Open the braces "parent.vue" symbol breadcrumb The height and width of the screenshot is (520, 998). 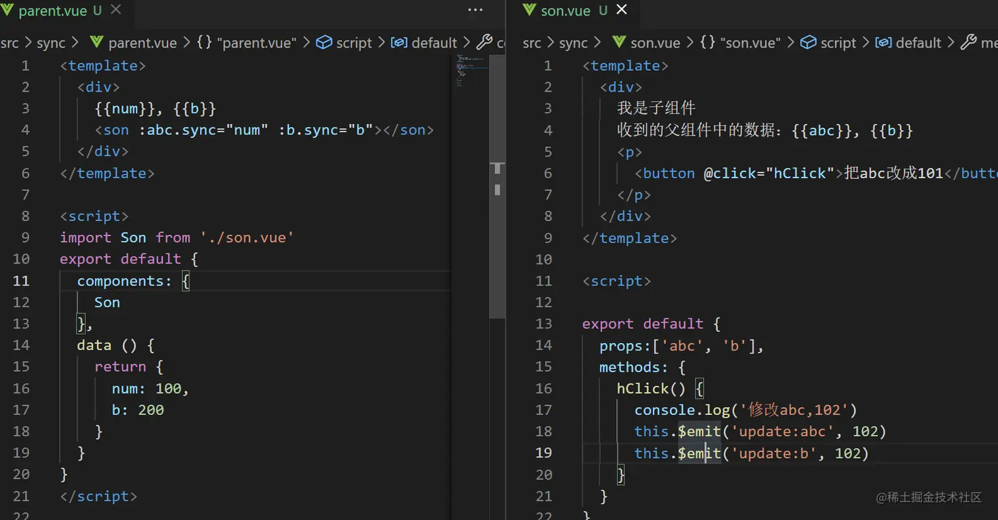click(x=247, y=43)
